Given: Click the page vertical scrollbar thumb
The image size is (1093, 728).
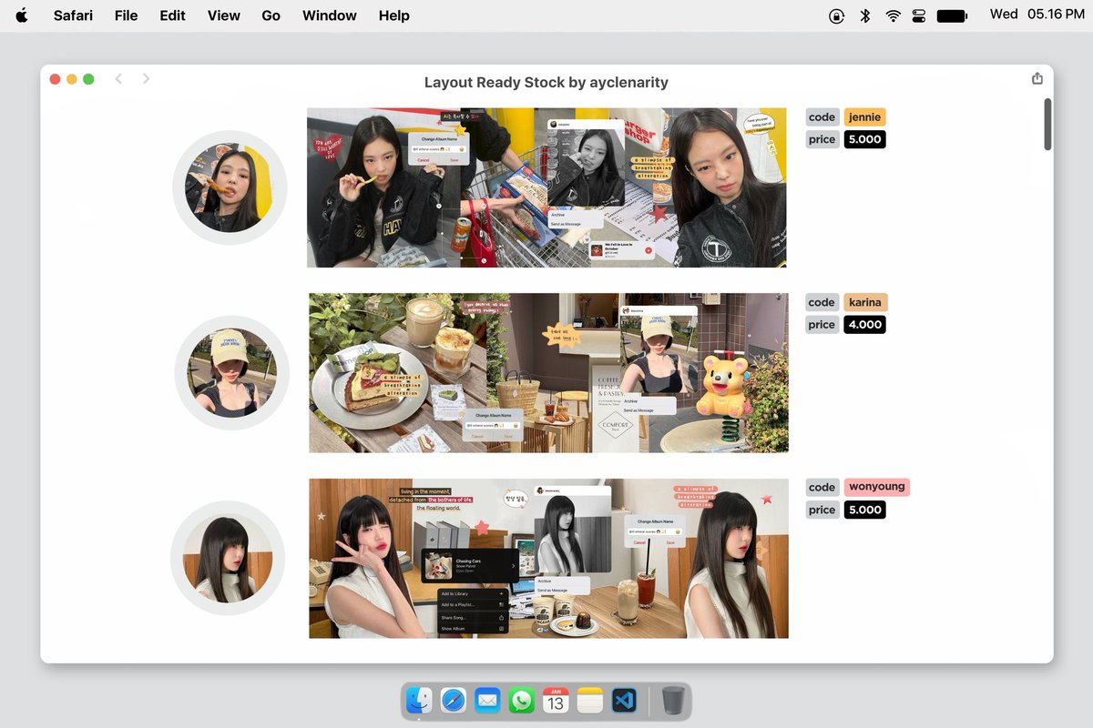Looking at the screenshot, I should tap(1047, 125).
